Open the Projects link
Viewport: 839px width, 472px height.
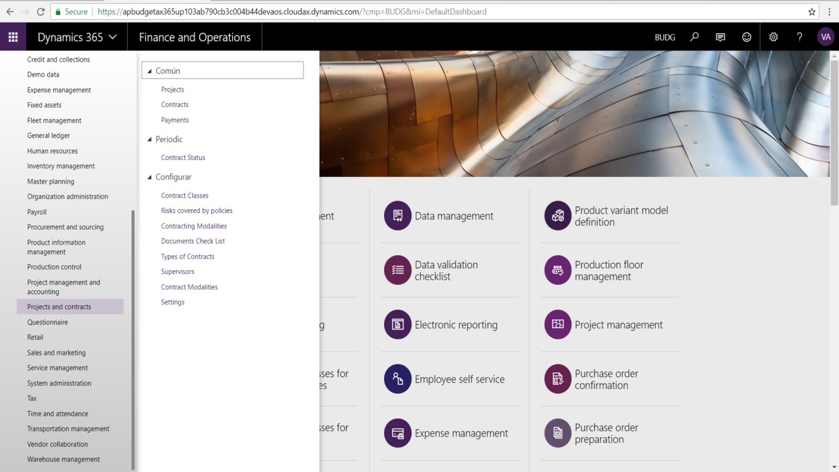point(172,90)
